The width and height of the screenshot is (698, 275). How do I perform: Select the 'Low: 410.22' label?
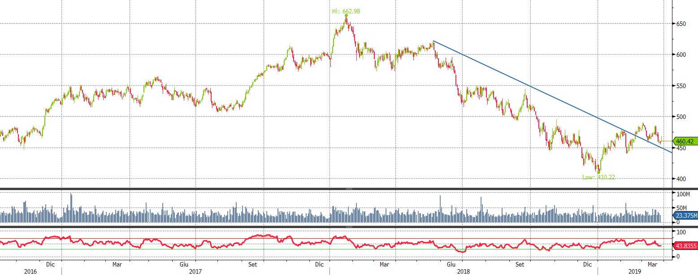pyautogui.click(x=598, y=177)
